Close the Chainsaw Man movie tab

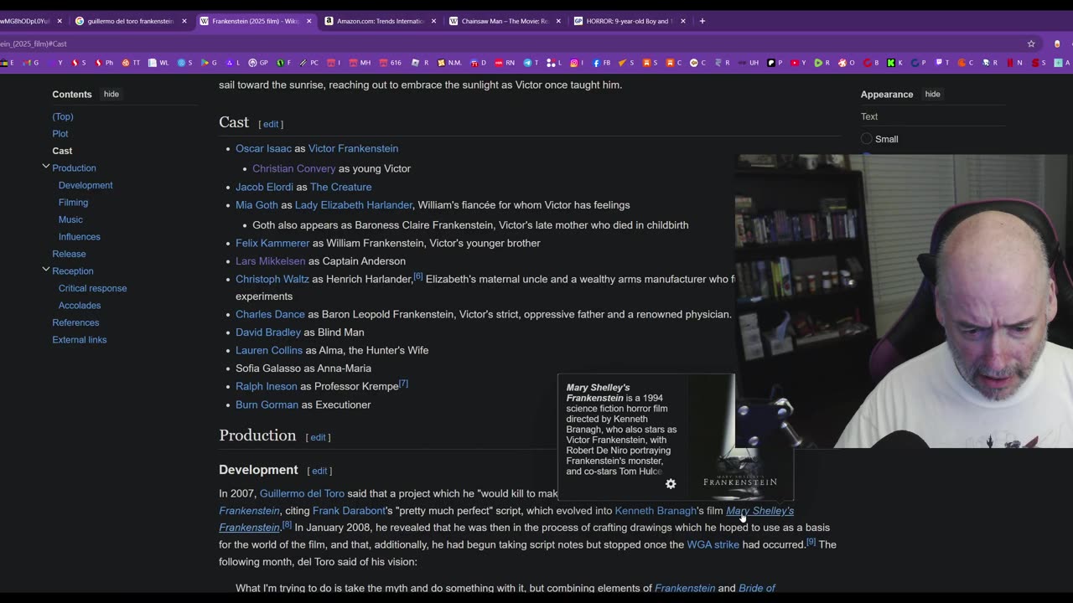(558, 21)
